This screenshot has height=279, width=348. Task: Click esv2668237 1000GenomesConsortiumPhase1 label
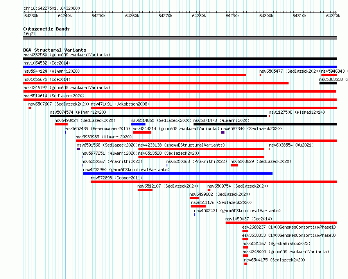pyautogui.click(x=289, y=227)
